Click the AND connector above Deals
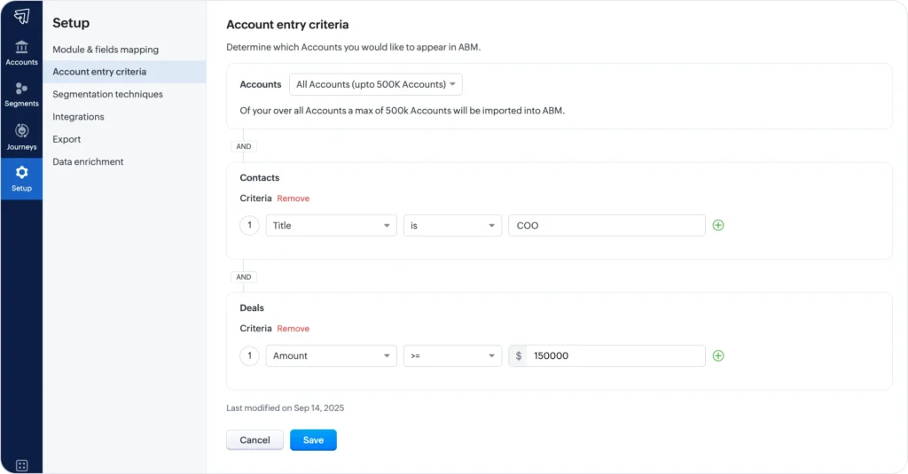Screen dimensions: 908x474 244,276
